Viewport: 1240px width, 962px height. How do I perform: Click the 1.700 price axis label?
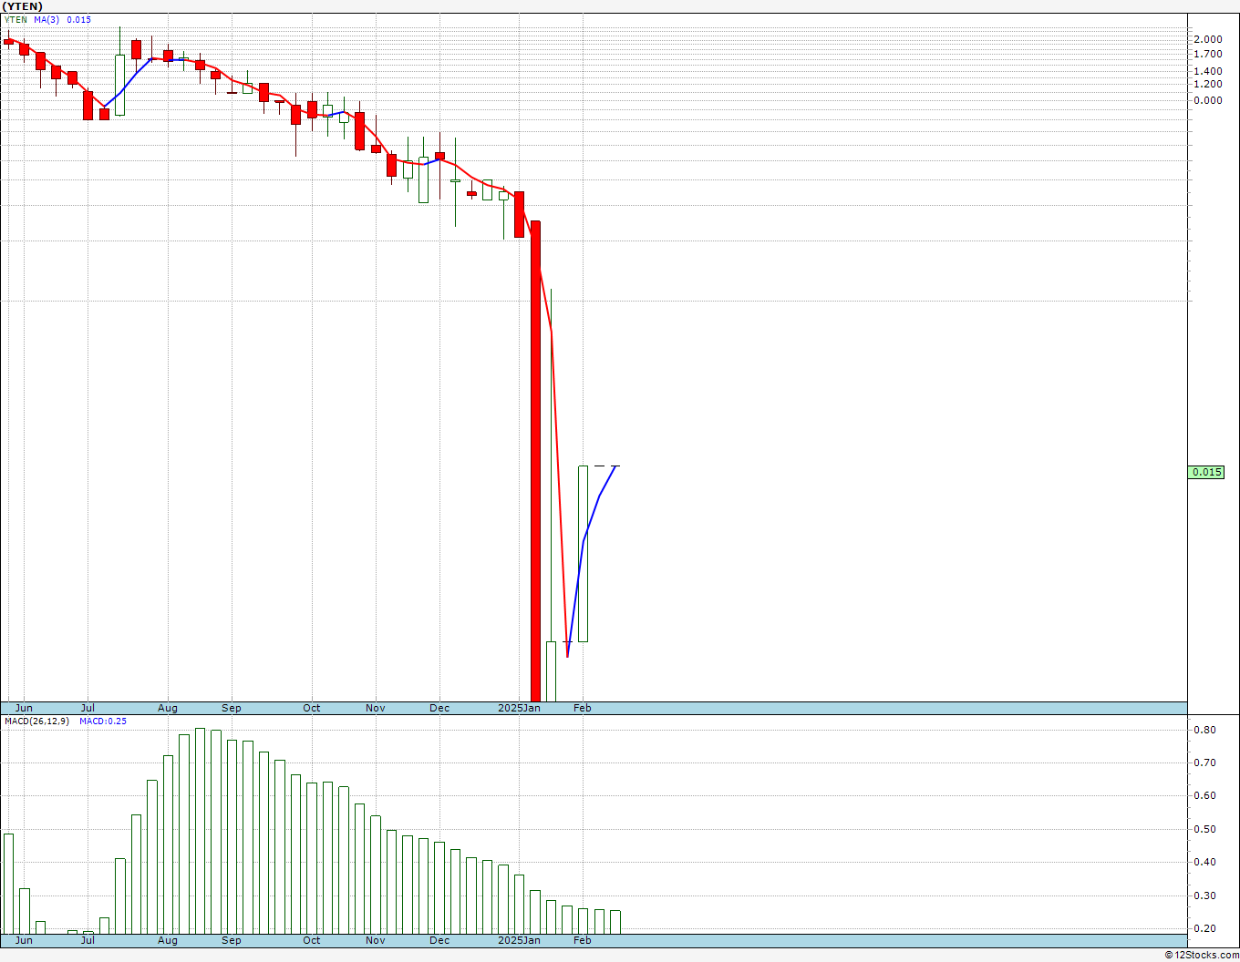point(1207,55)
